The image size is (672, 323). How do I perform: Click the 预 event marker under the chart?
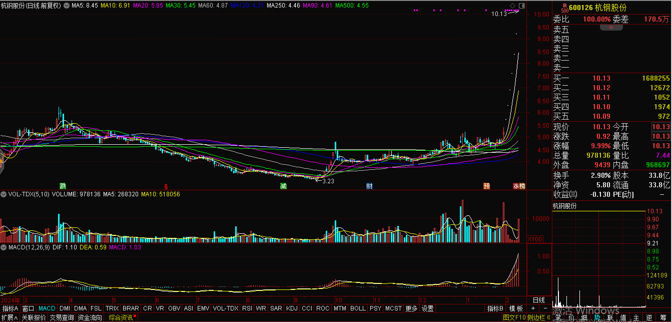[486, 186]
